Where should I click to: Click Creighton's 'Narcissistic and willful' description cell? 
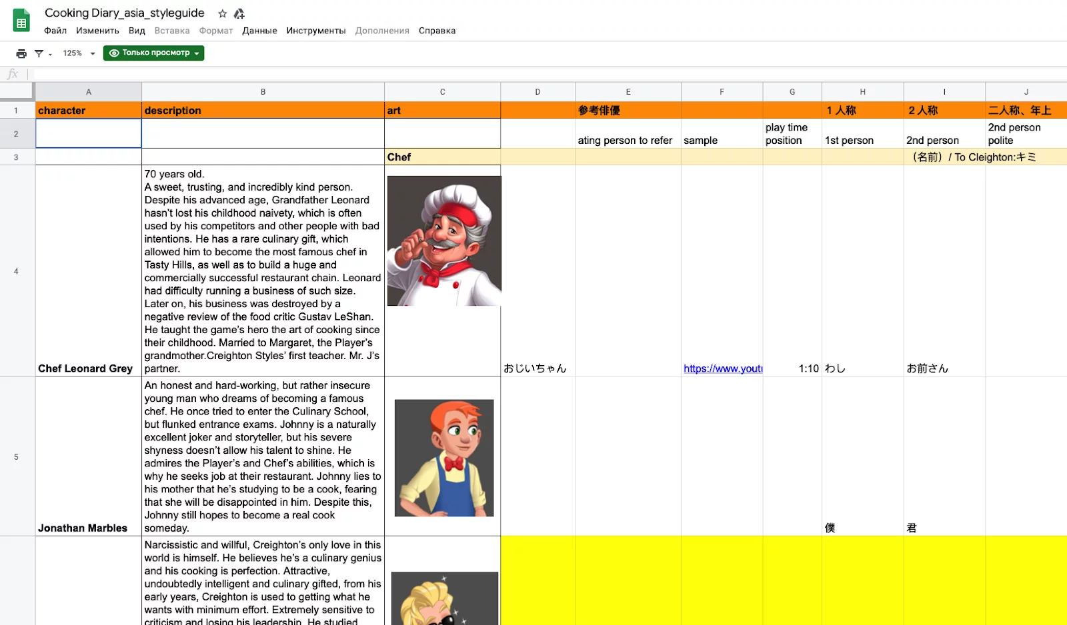(263, 581)
